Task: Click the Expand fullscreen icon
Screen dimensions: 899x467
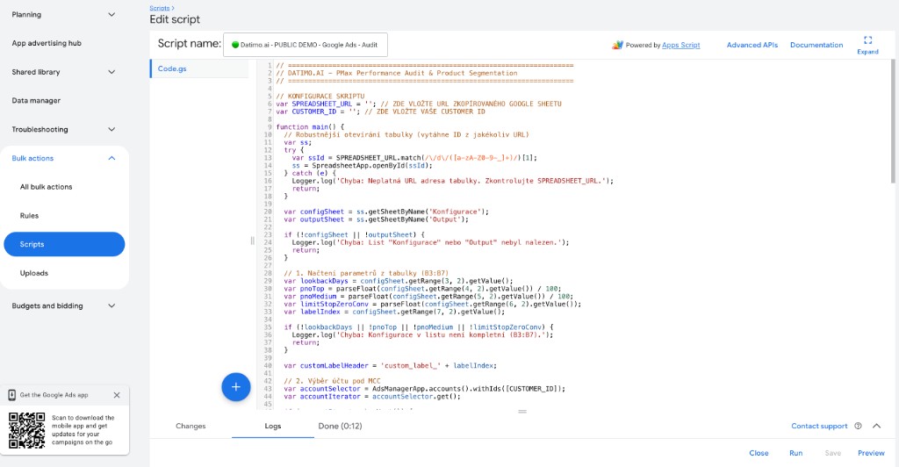Action: (x=867, y=40)
